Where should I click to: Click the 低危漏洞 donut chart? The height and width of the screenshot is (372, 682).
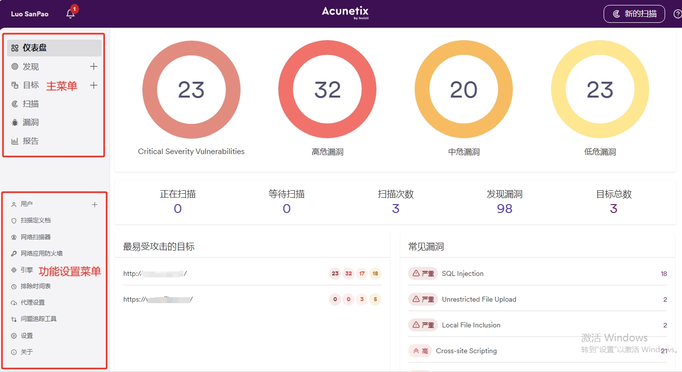600,90
